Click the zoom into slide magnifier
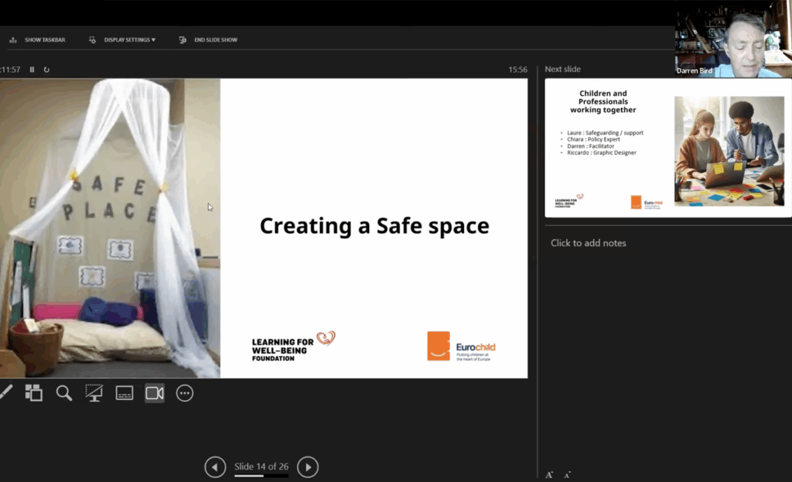 [64, 393]
